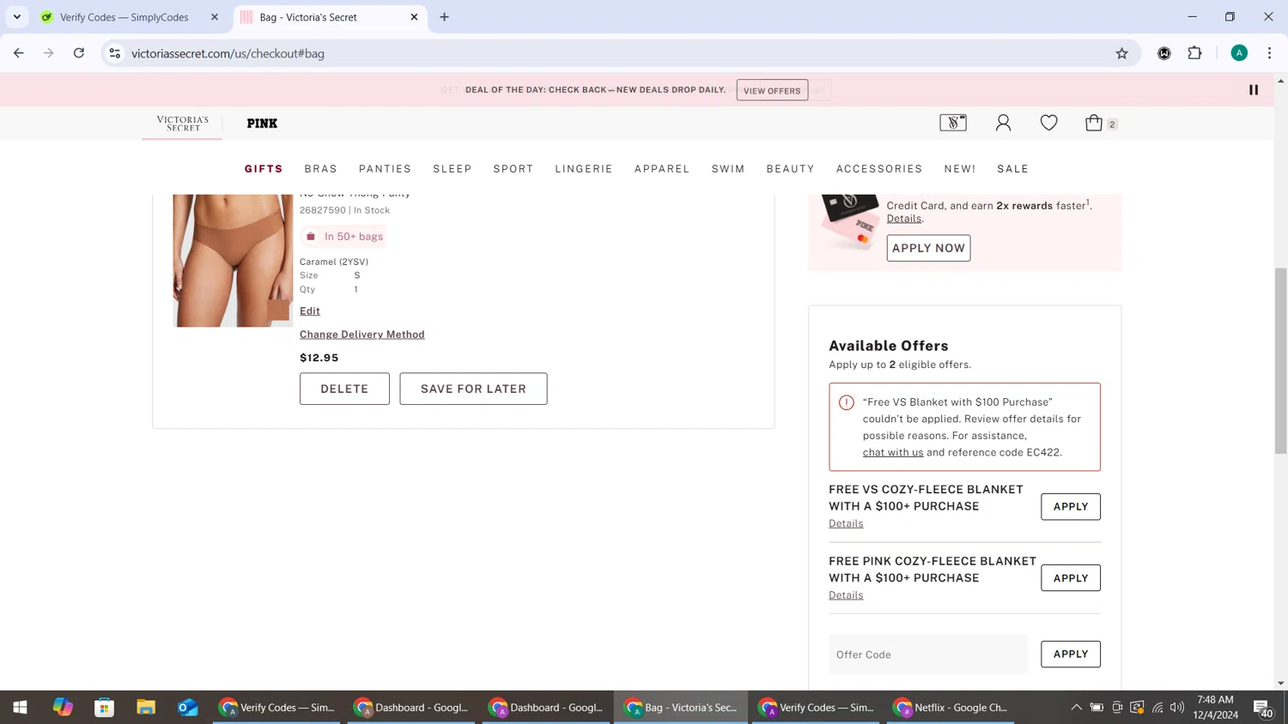The height and width of the screenshot is (724, 1288).
Task: Reload the current page
Action: (x=79, y=53)
